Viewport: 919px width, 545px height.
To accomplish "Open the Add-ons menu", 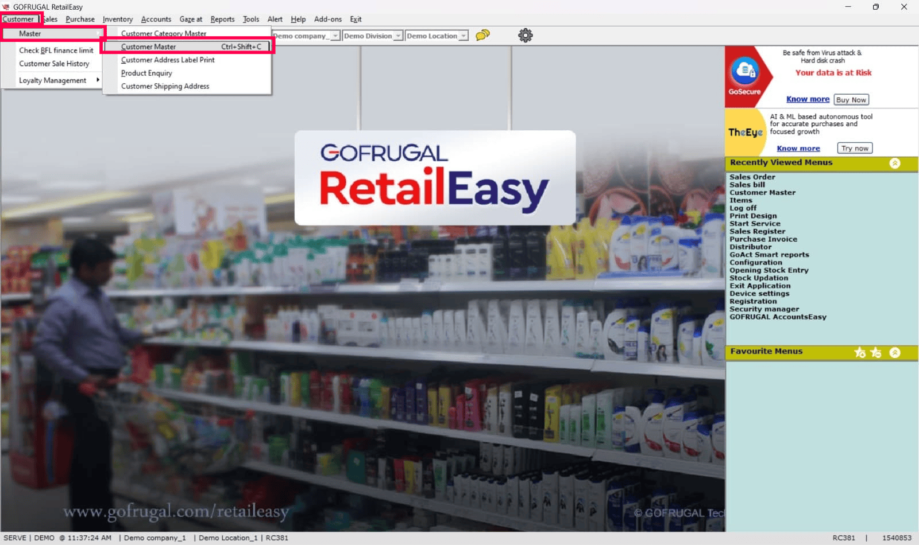I will click(328, 19).
